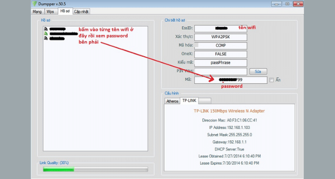This screenshot has height=179, width=335.
Task: Click the EssID input field
Action: pyautogui.click(x=221, y=29)
